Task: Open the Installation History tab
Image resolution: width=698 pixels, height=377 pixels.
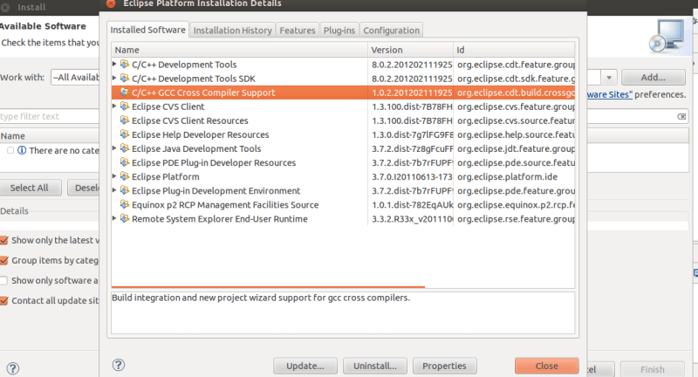Action: pos(232,31)
